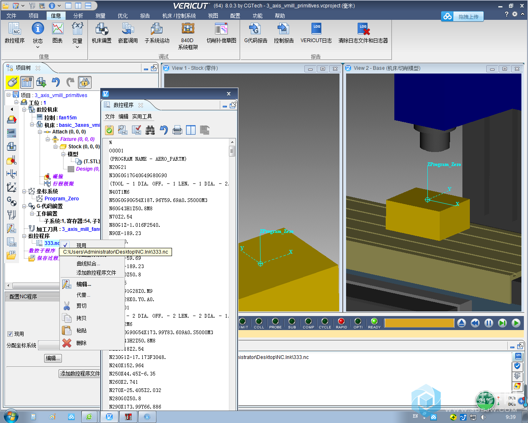Open the 优化 ribbon tab
Viewport: 528px width, 423px height.
(123, 16)
